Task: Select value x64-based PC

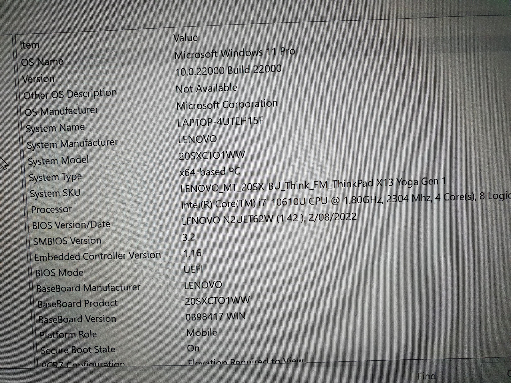Action: tap(210, 172)
